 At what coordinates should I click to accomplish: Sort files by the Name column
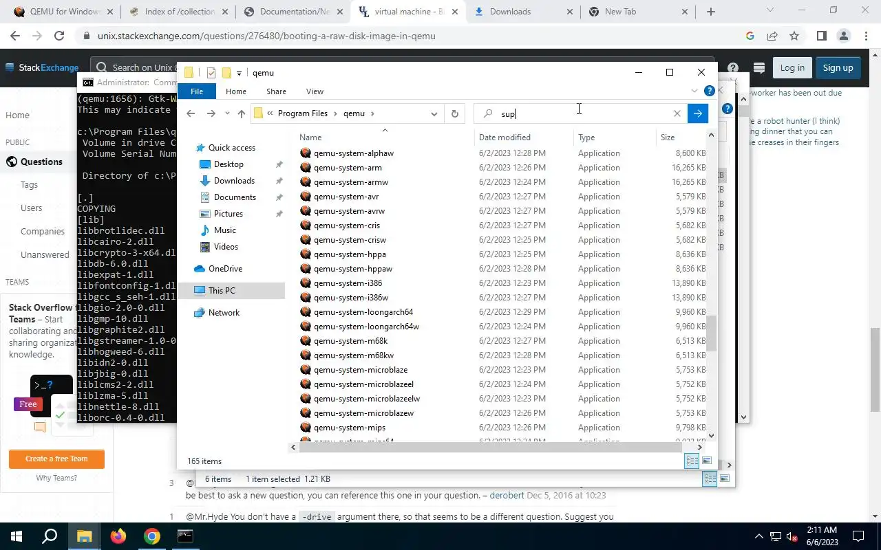click(384, 137)
